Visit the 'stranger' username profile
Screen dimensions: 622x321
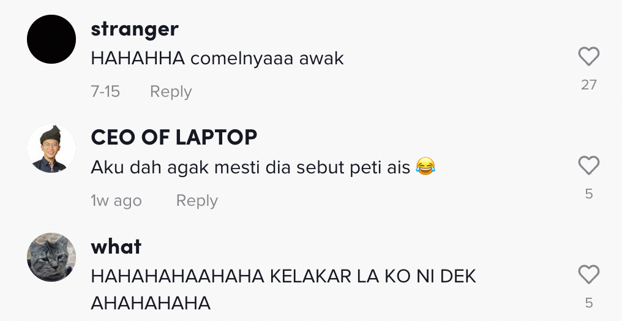click(135, 28)
